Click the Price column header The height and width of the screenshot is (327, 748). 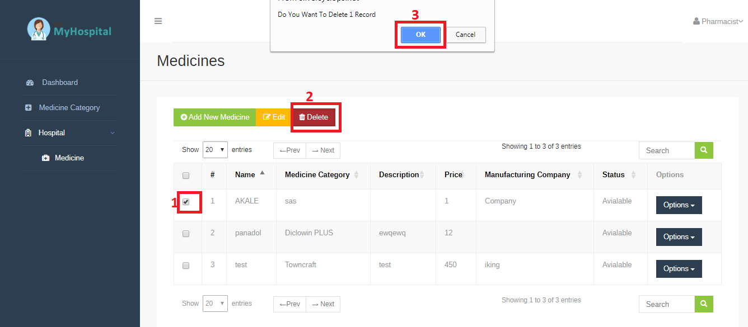(x=456, y=175)
